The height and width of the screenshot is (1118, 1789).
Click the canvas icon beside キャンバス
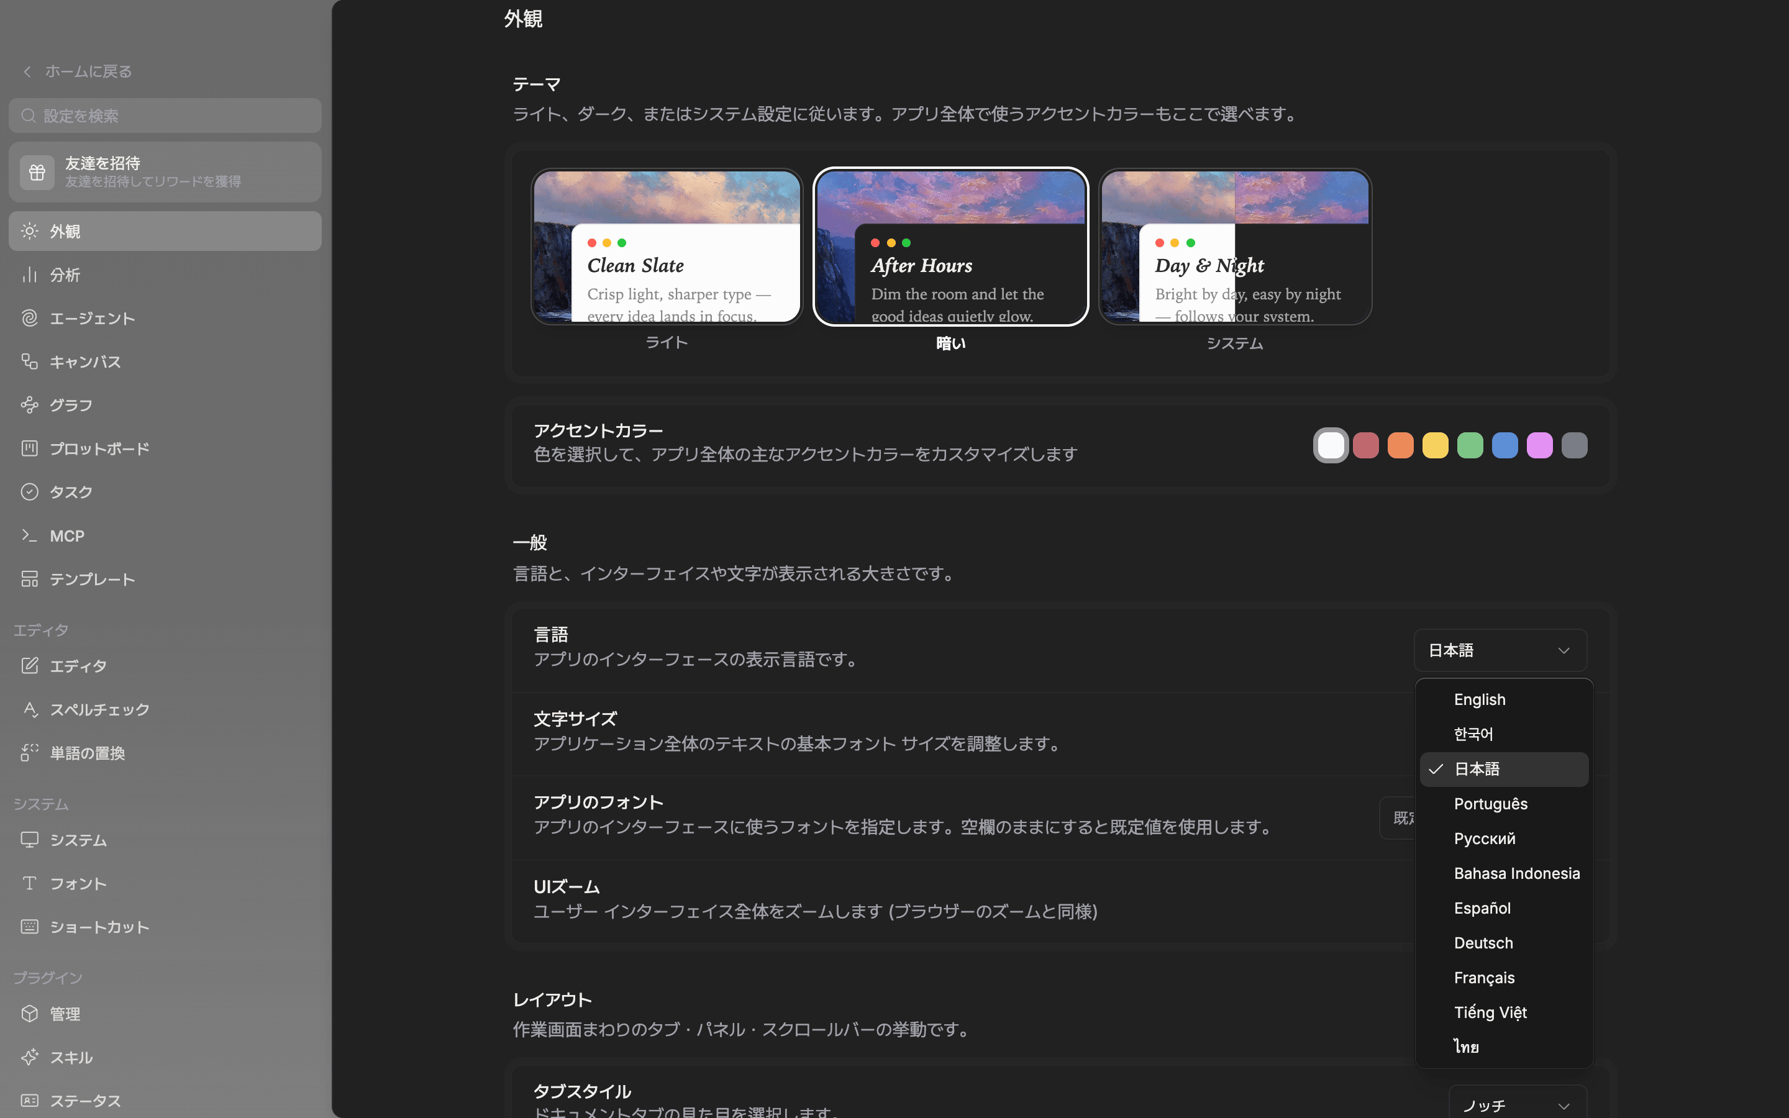(x=30, y=361)
